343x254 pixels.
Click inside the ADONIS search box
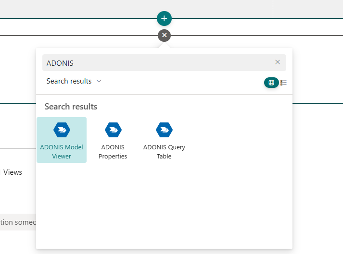pyautogui.click(x=159, y=63)
